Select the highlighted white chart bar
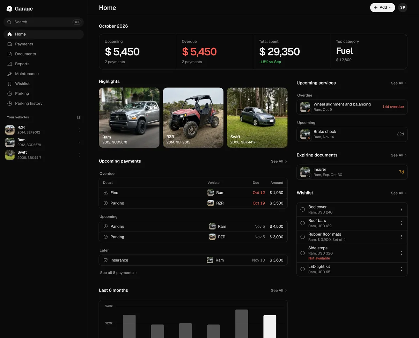This screenshot has width=419, height=338. [x=270, y=326]
